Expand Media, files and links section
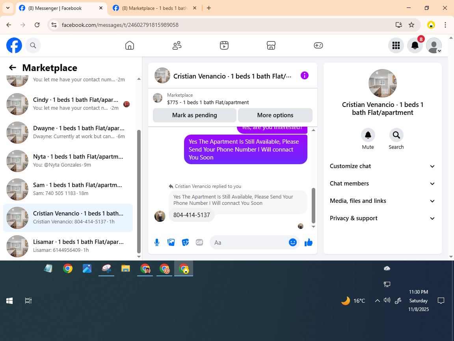Screen dimensions: 454x341 click(383, 201)
